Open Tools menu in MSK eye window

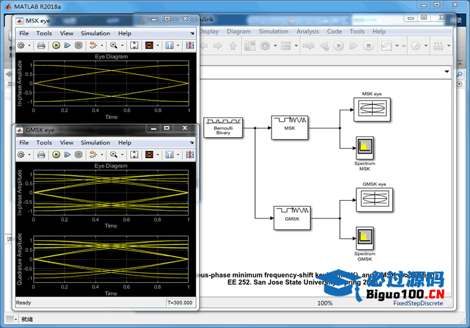click(44, 33)
